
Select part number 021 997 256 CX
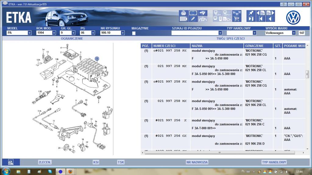171,136
